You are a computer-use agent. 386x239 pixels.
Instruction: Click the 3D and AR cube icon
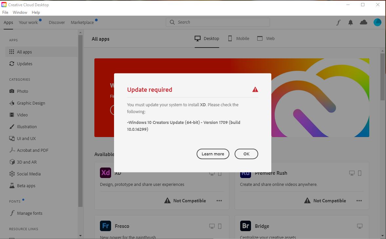(12, 162)
